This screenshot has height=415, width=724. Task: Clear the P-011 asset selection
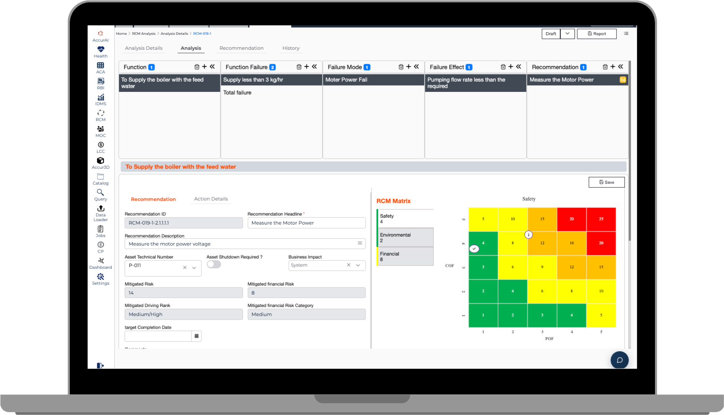(x=185, y=268)
